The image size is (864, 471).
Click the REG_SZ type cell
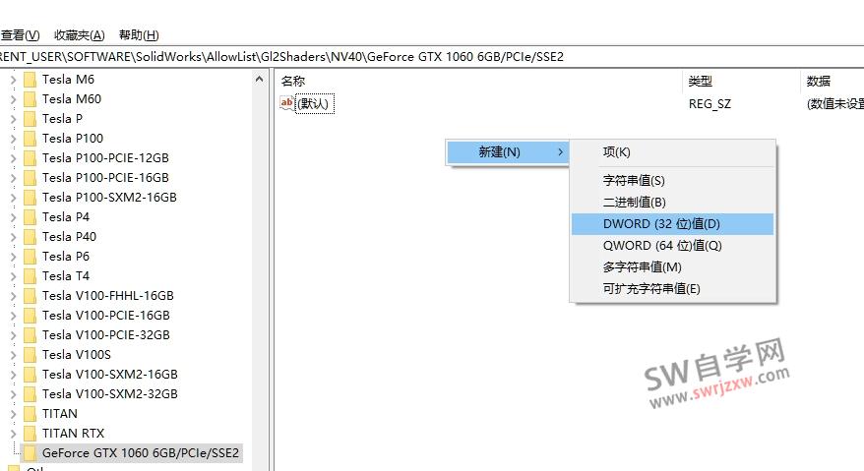(710, 103)
